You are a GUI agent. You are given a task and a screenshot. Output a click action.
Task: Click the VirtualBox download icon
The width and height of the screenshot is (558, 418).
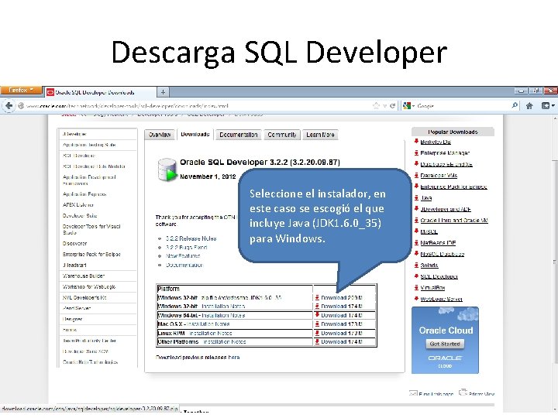coord(416,287)
